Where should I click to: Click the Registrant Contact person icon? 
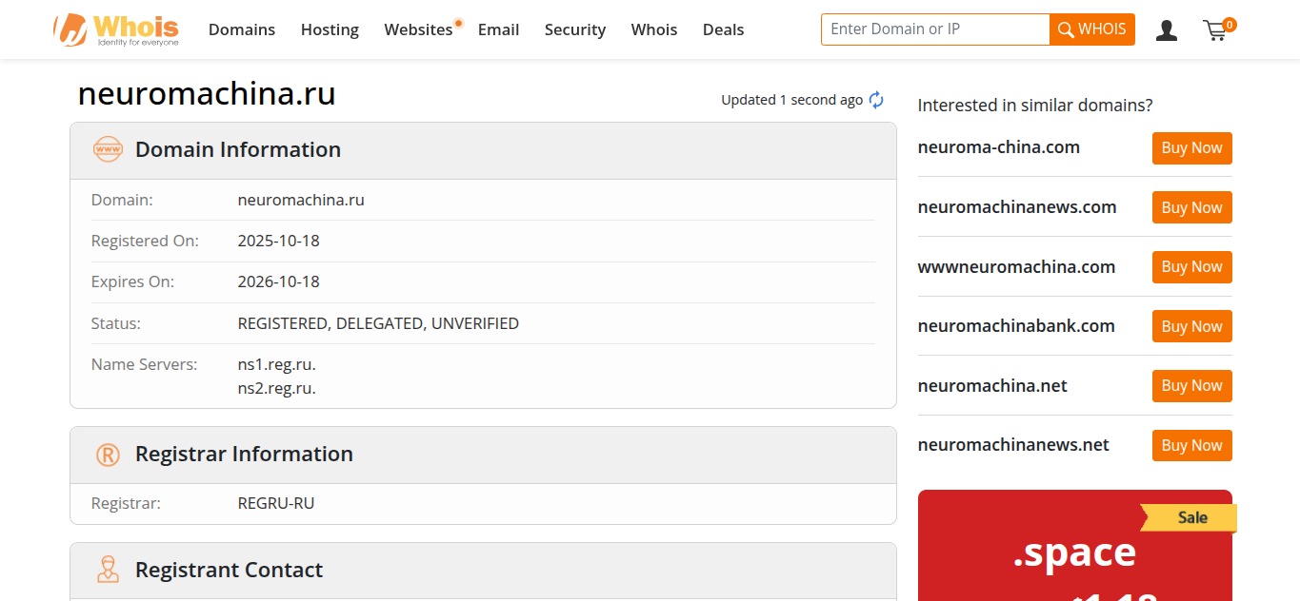(108, 570)
